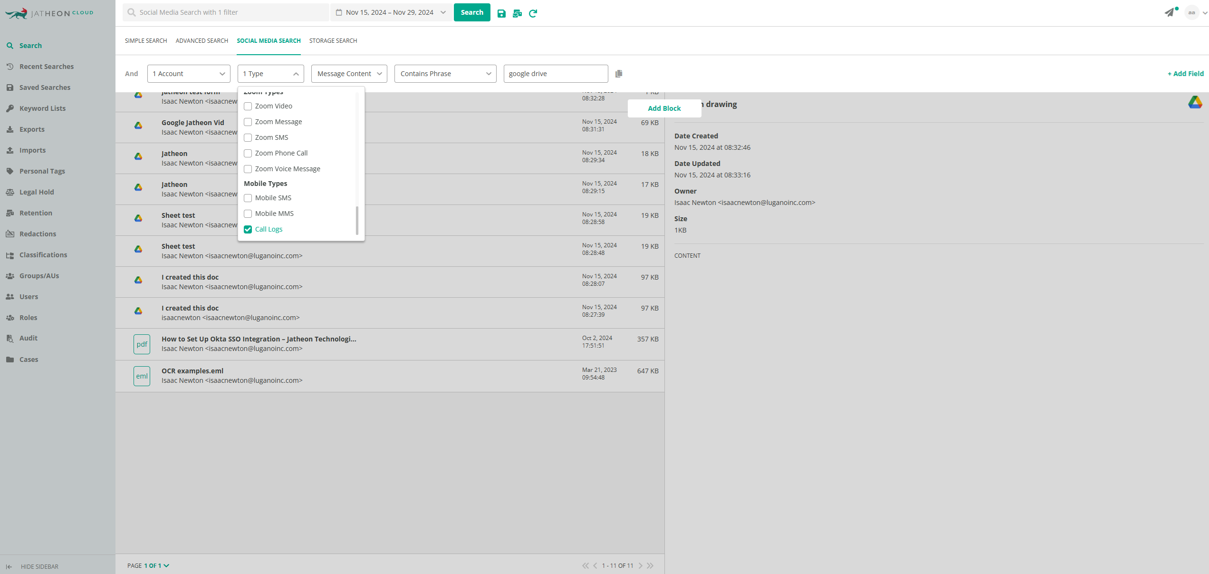Open Groups/AUs in the sidebar
Image resolution: width=1209 pixels, height=574 pixels.
click(39, 276)
